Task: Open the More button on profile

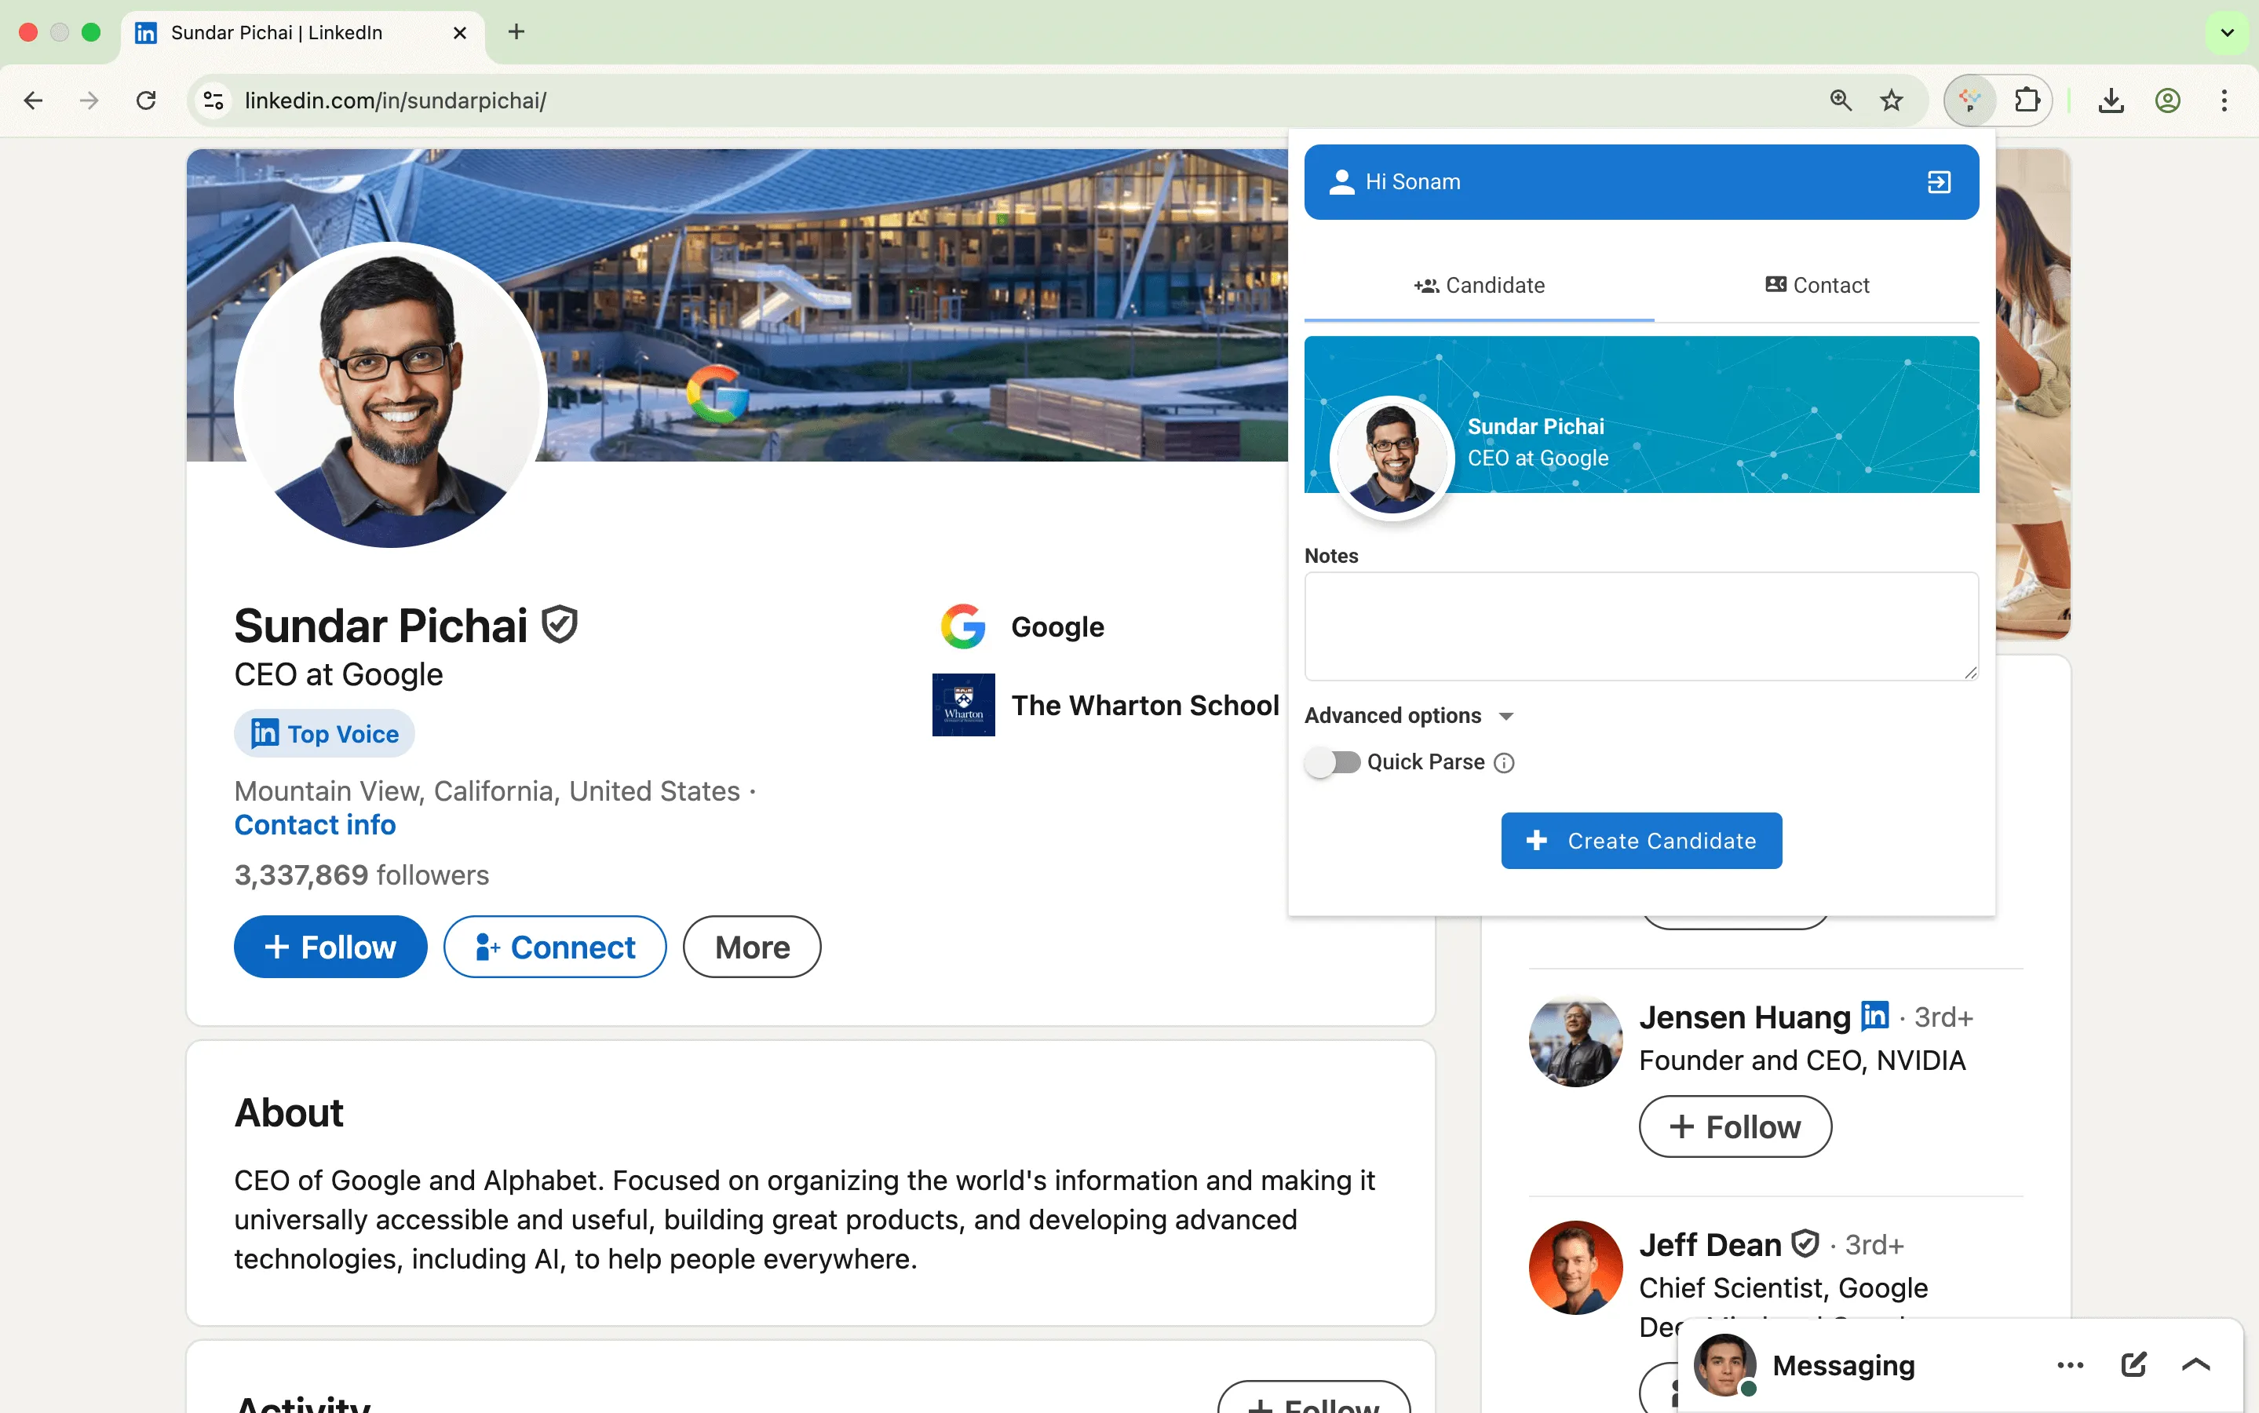Action: coord(752,947)
